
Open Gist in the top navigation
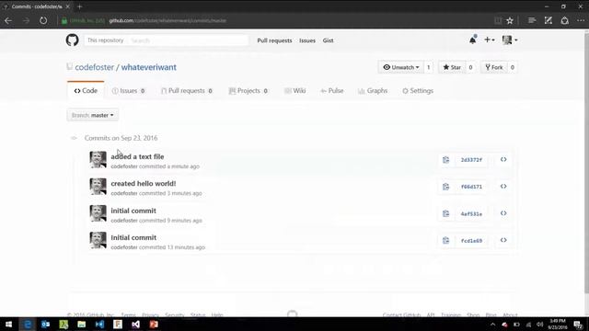point(328,40)
